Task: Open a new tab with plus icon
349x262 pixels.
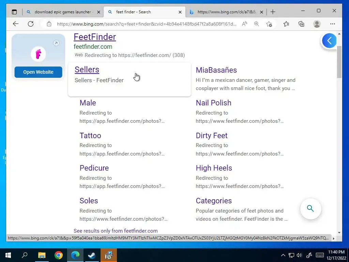Action: click(273, 12)
